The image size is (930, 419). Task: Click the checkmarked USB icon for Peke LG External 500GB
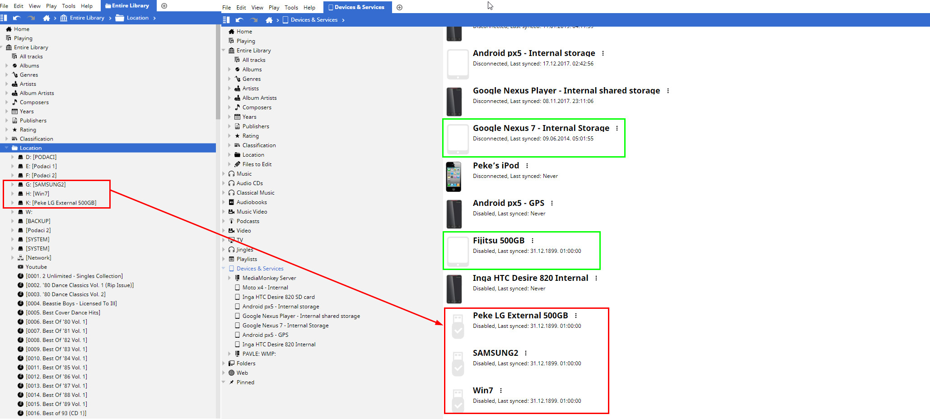[x=458, y=326]
